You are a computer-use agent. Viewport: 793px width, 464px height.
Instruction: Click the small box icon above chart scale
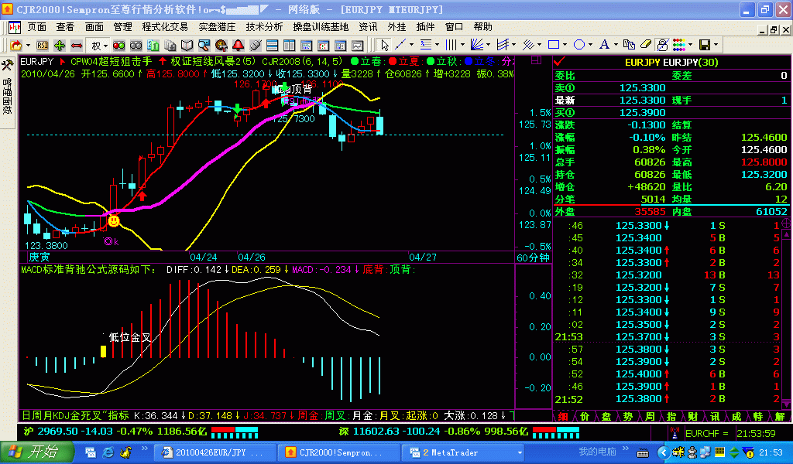pos(536,60)
